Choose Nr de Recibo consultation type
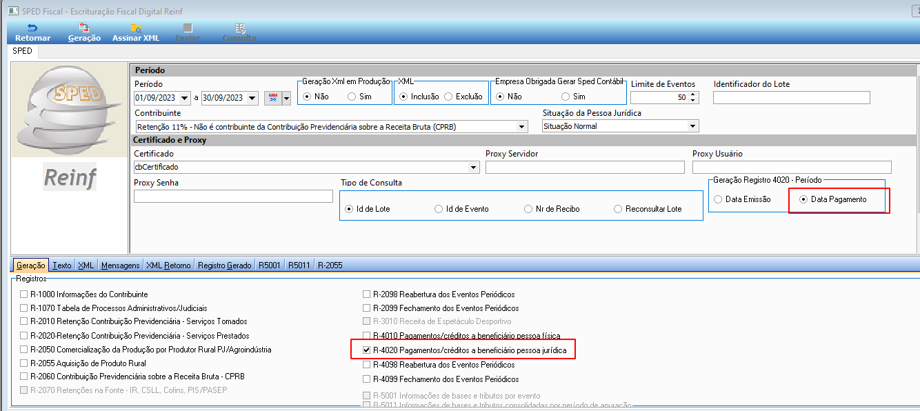Screen dimensions: 920x411 552,209
